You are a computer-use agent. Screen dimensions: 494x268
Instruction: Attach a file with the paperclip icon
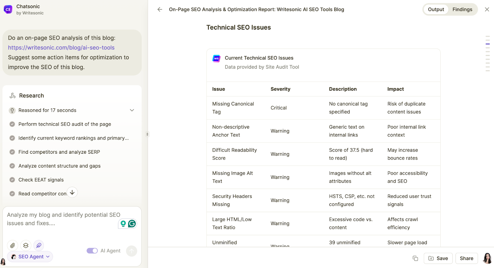tap(12, 246)
